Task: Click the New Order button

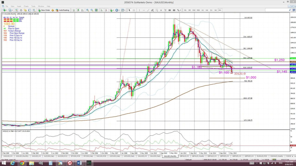Action: [44, 10]
